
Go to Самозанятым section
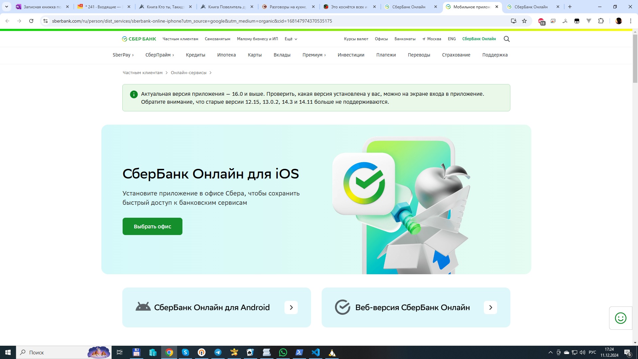coord(217,39)
